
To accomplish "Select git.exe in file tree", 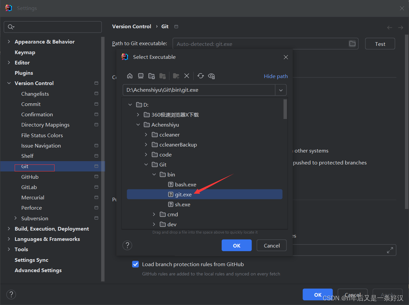I will pyautogui.click(x=205, y=194).
